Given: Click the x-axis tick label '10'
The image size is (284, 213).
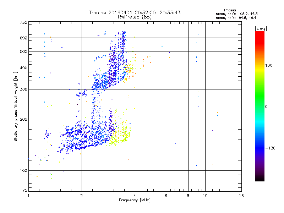Looking at the screenshot, I should (205, 196).
